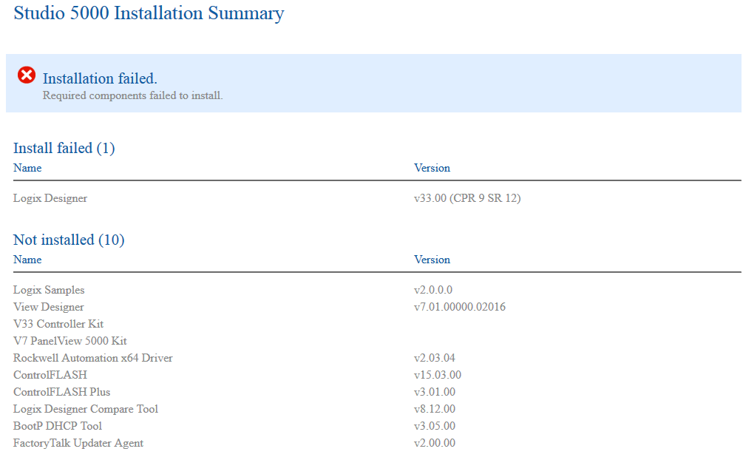
Task: Select the BootP DHCP Tool entry
Action: [x=58, y=426]
